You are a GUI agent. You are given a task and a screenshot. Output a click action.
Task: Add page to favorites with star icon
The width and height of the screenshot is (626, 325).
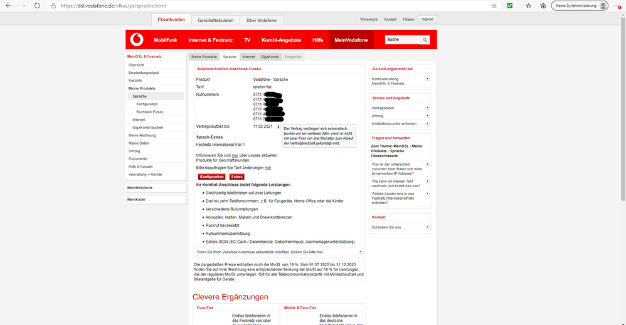coord(494,6)
